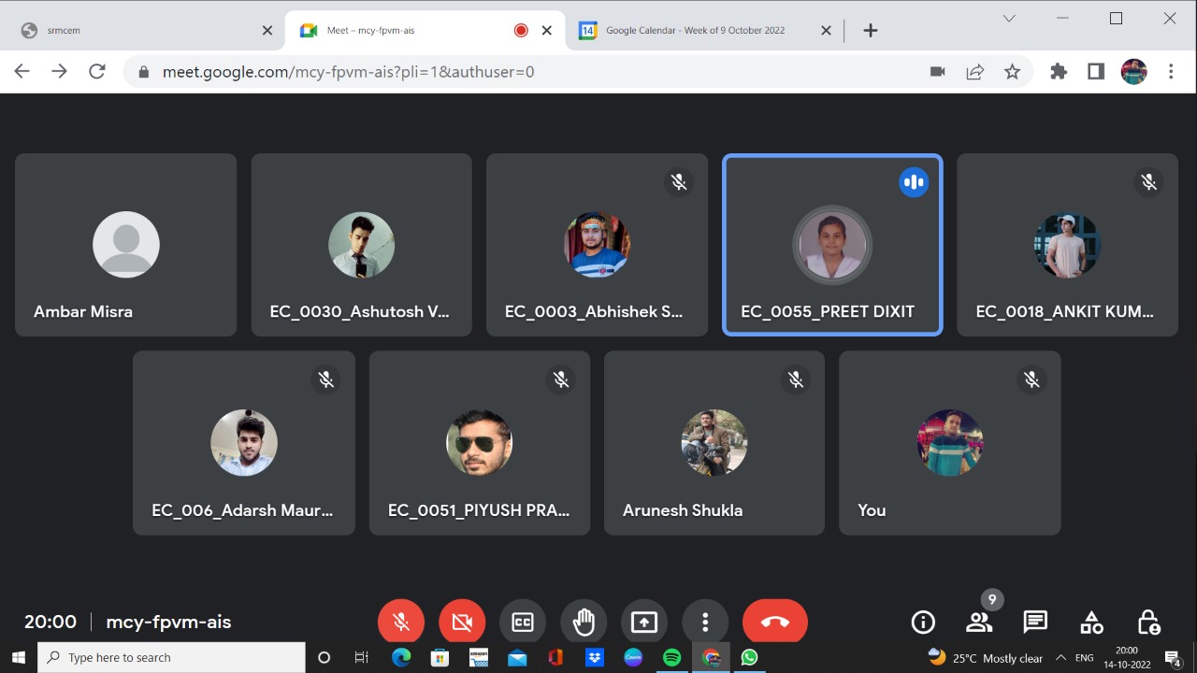Image resolution: width=1197 pixels, height=673 pixels.
Task: Switch to the srmcem tab
Action: 140,30
